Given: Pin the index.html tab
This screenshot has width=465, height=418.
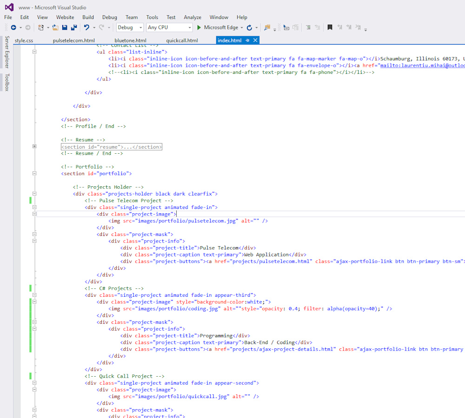Looking at the screenshot, I should pos(247,40).
